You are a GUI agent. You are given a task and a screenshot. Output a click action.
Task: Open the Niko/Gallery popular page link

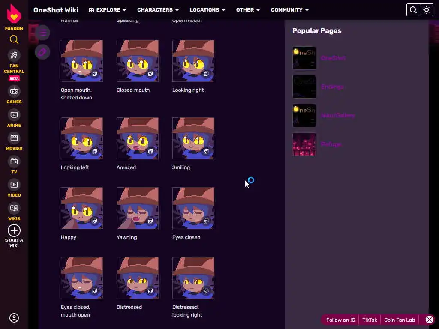338,115
